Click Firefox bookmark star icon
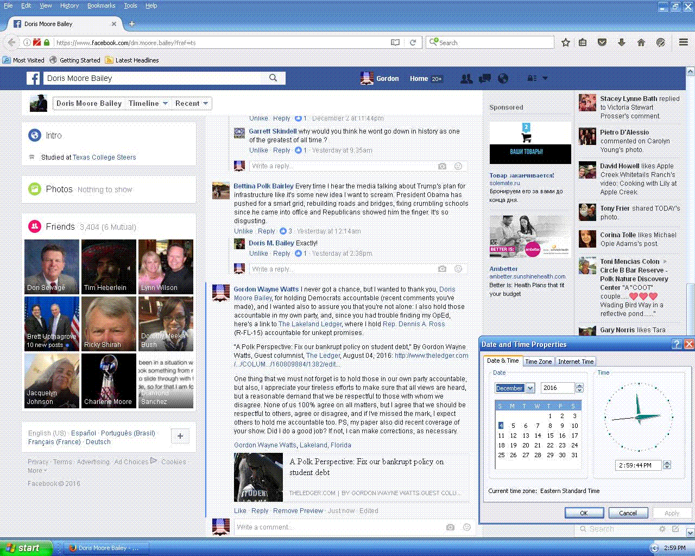 (565, 42)
